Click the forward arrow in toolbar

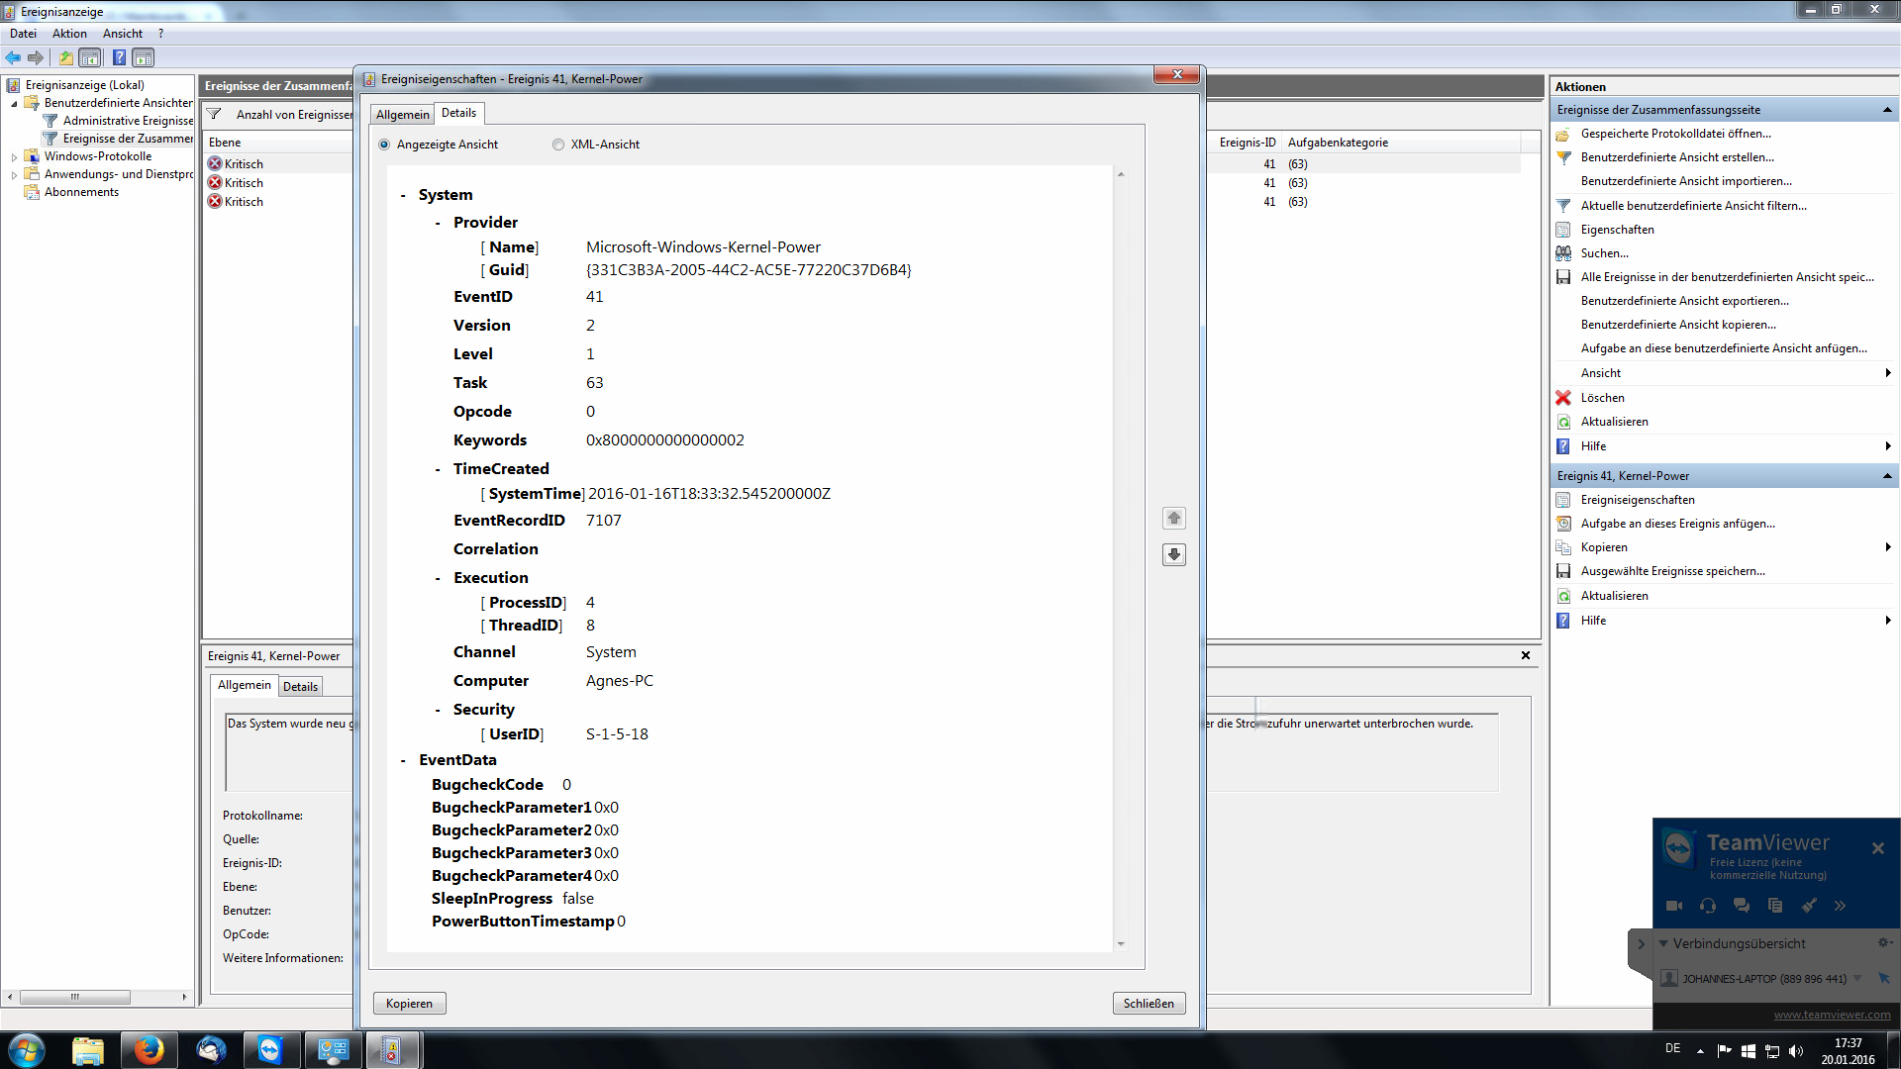pos(36,57)
